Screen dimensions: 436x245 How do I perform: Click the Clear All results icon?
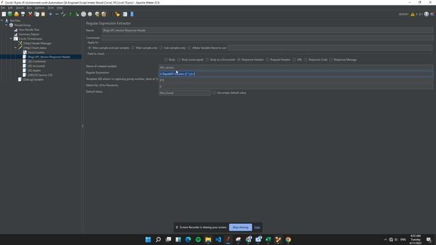(104, 14)
